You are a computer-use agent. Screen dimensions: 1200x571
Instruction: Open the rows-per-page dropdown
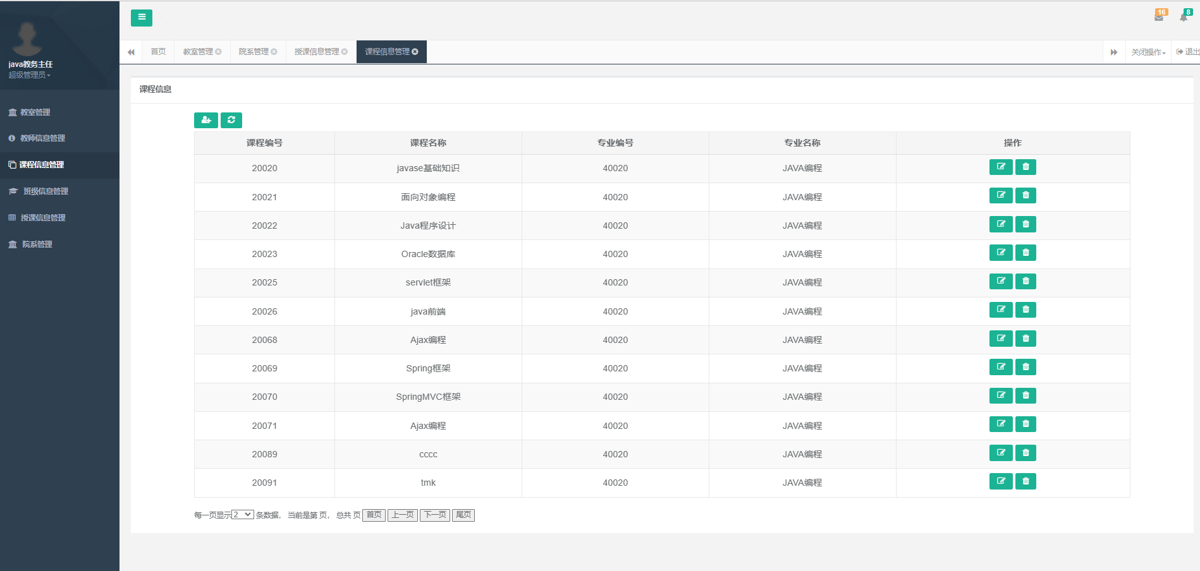tap(243, 515)
